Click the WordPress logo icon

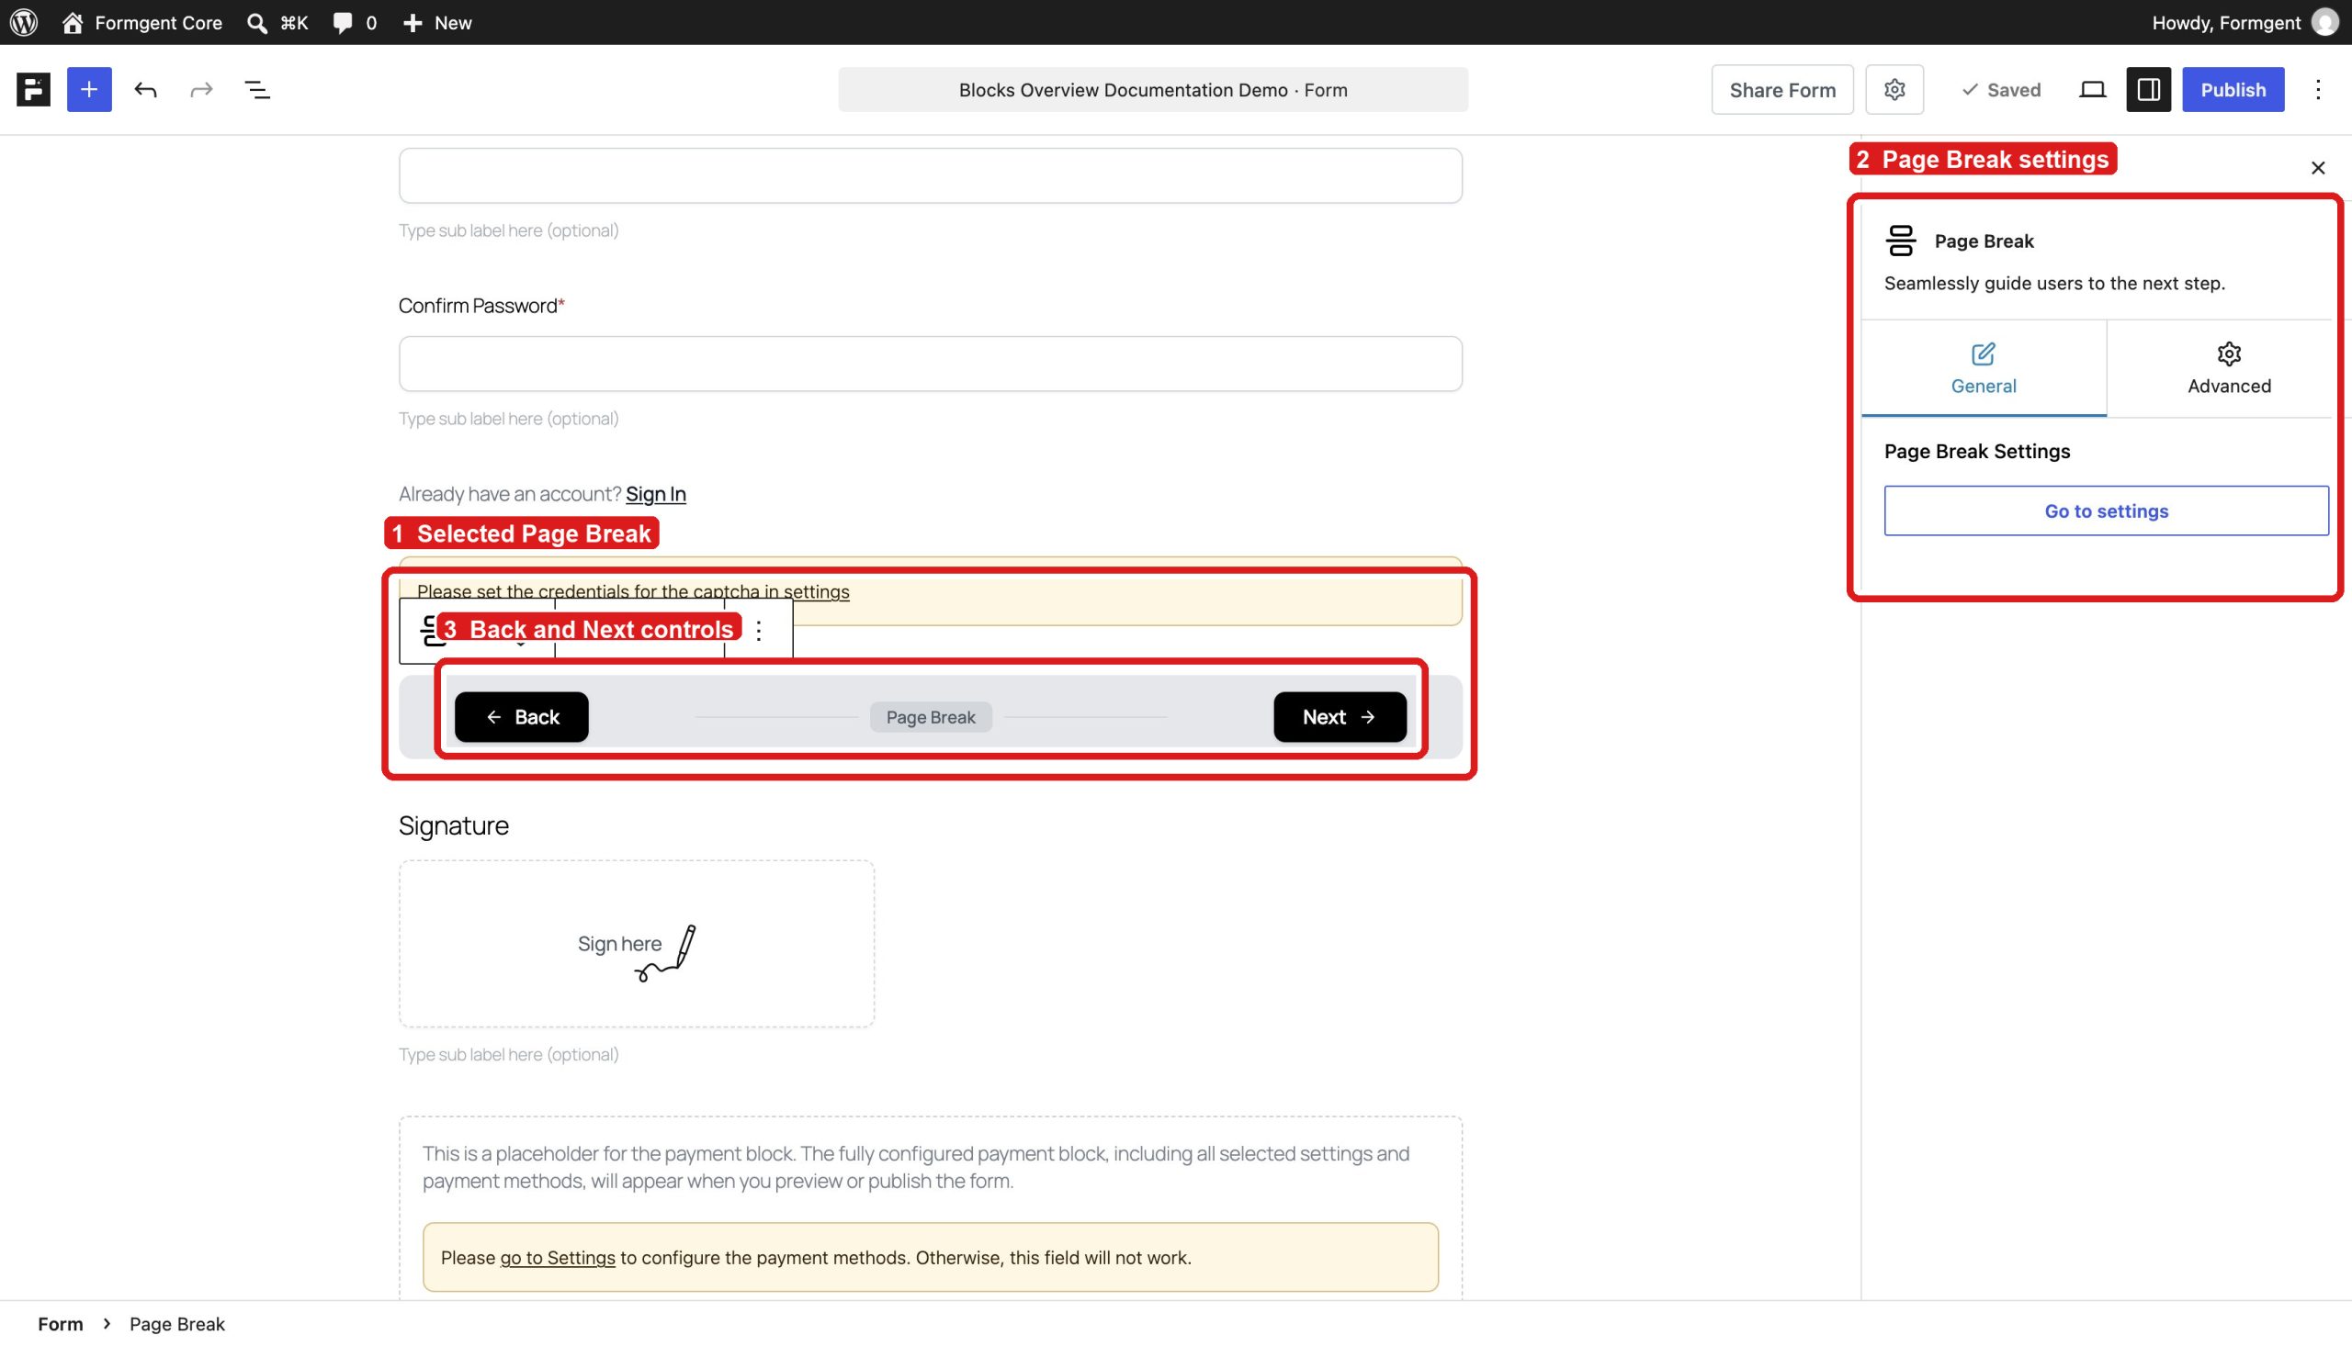(x=23, y=22)
